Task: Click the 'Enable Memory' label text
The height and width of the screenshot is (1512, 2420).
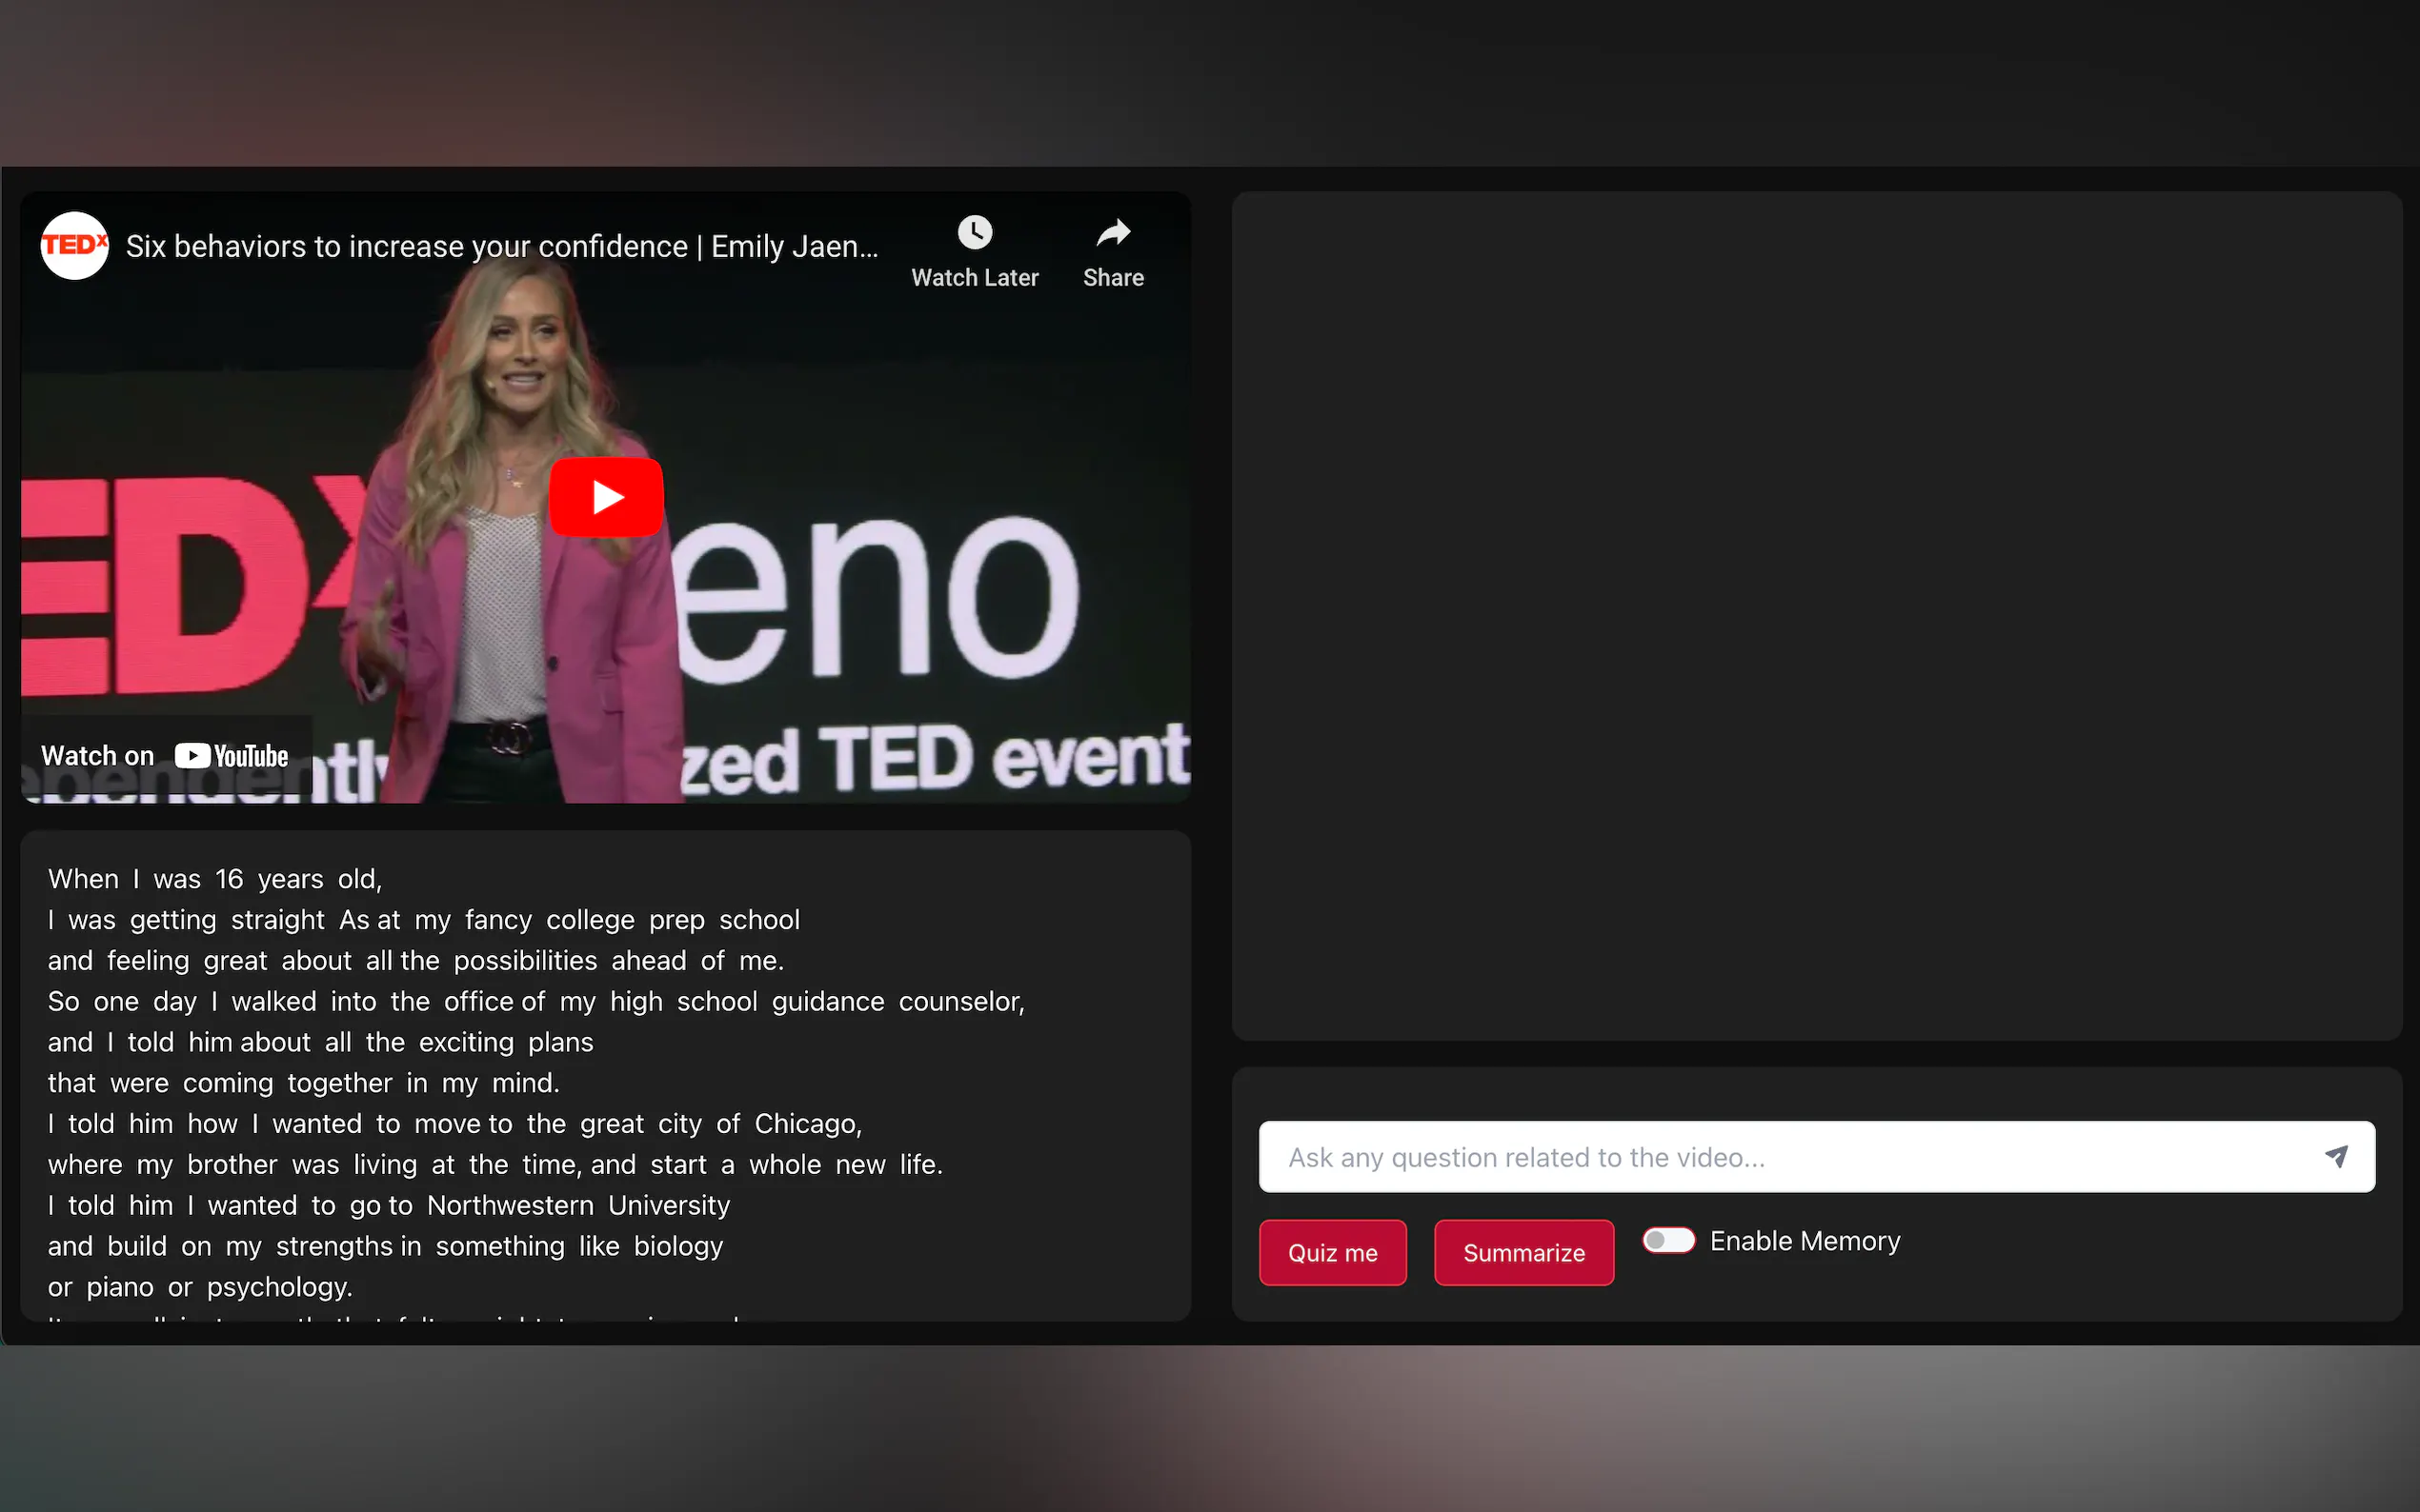Action: point(1804,1241)
